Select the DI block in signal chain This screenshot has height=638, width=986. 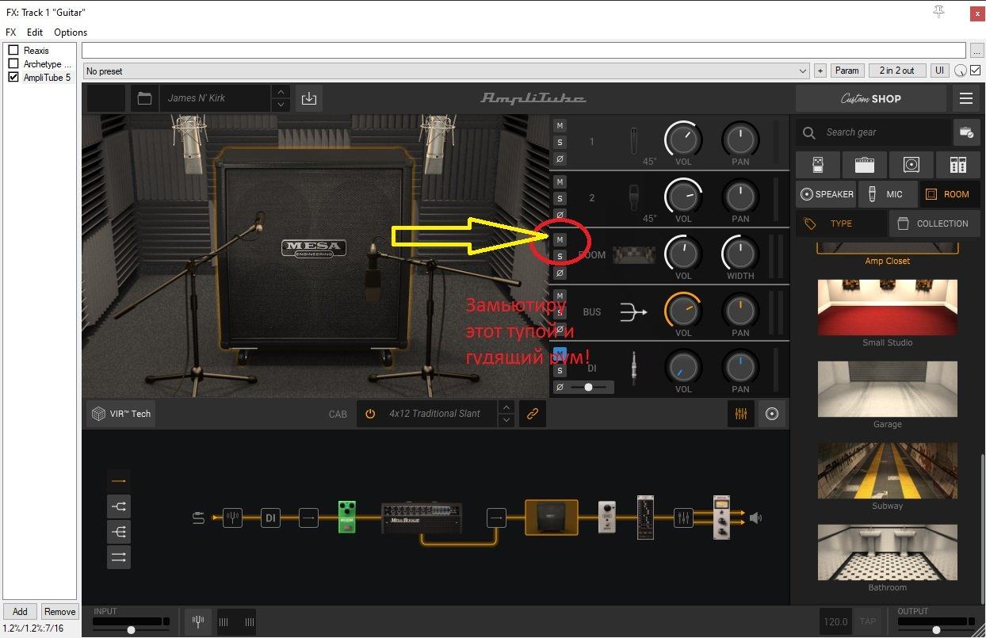point(270,518)
